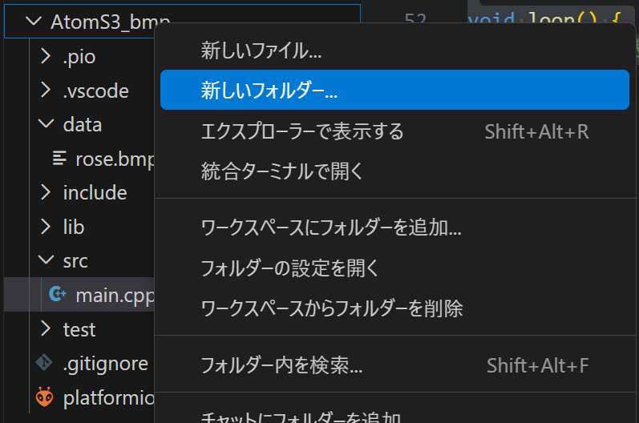Click the text file icon for rose.bmp
The width and height of the screenshot is (639, 423).
59,159
